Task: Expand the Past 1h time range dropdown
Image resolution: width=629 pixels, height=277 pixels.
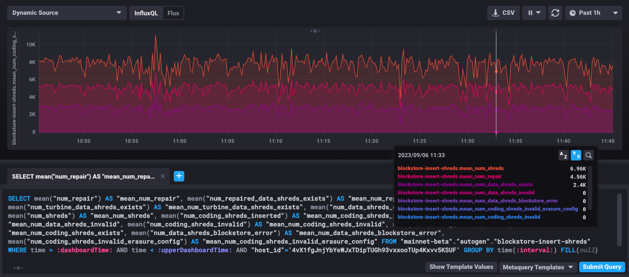Action: pos(594,13)
